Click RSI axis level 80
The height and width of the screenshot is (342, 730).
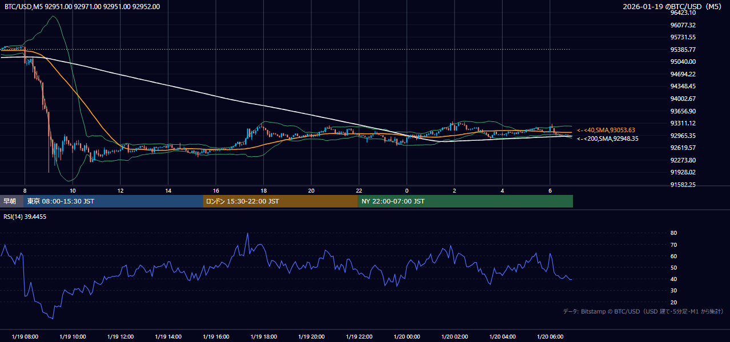click(x=673, y=233)
